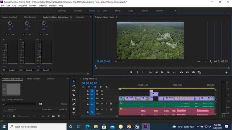Click Add Marker in Program monitor
Screen dimensions: 232x130
[131, 72]
